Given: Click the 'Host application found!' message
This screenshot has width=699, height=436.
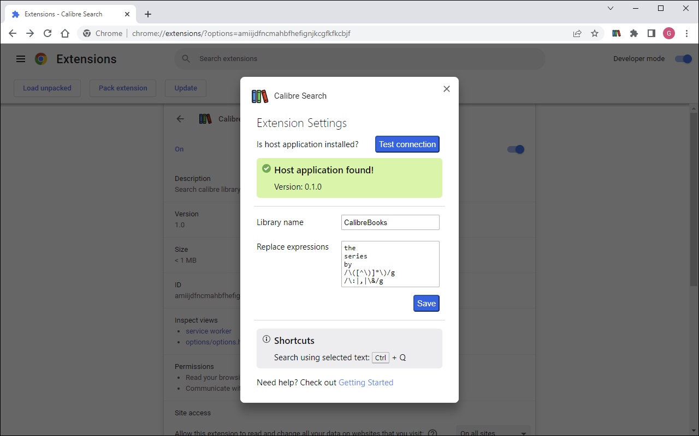Looking at the screenshot, I should pos(324,170).
